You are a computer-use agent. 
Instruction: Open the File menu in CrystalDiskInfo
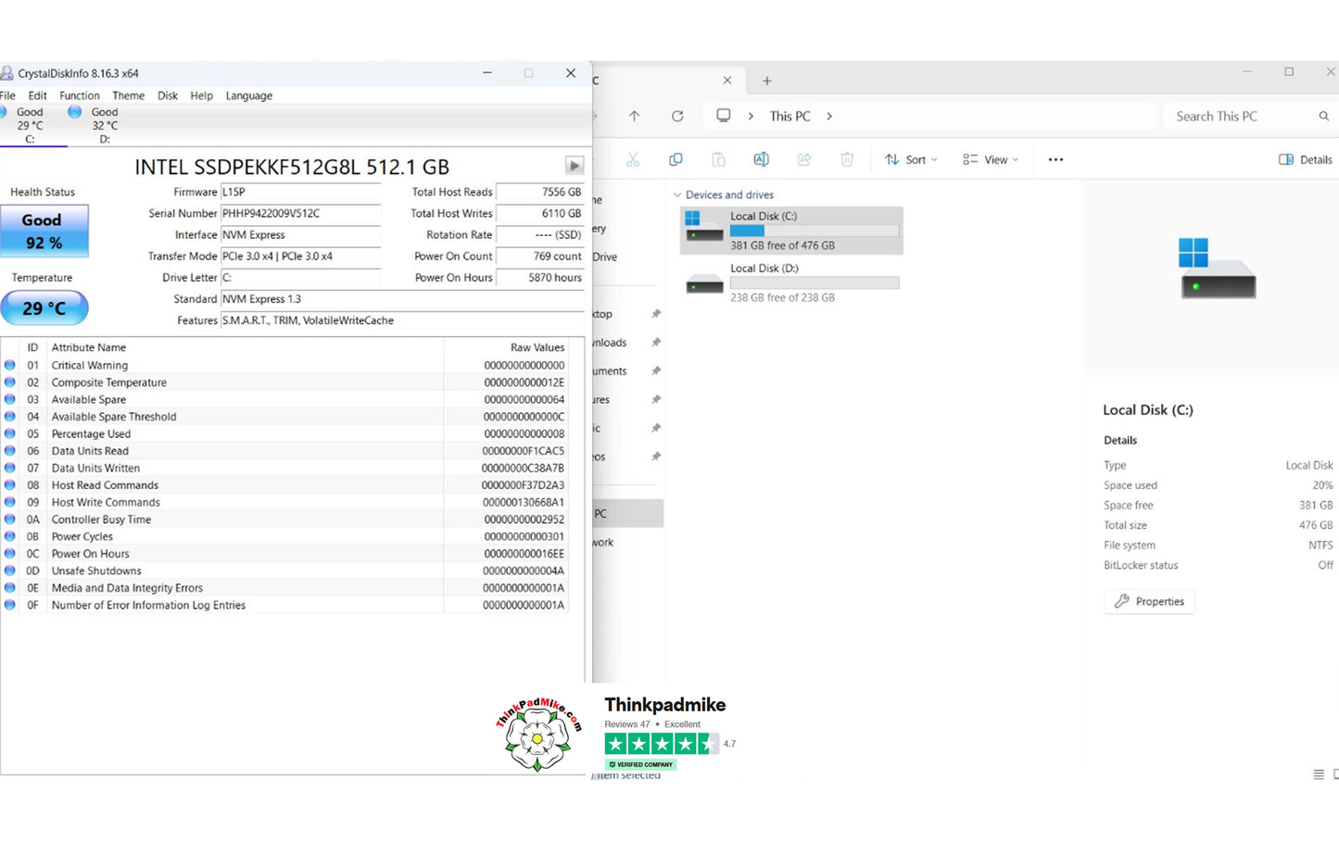(x=7, y=95)
